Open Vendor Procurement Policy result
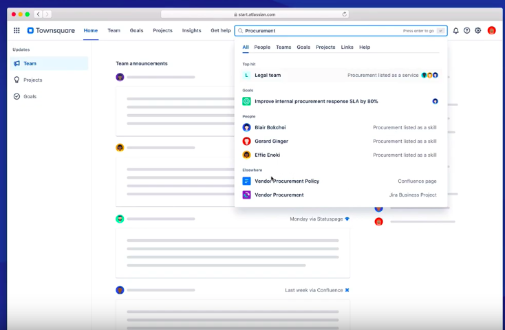 [340, 181]
